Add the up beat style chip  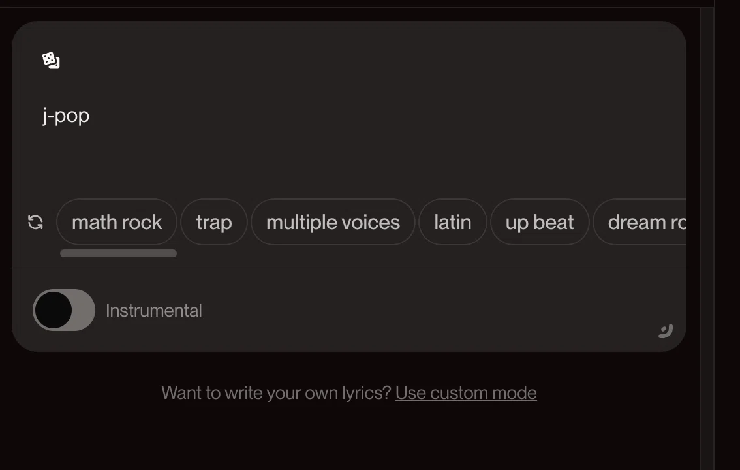coord(540,222)
